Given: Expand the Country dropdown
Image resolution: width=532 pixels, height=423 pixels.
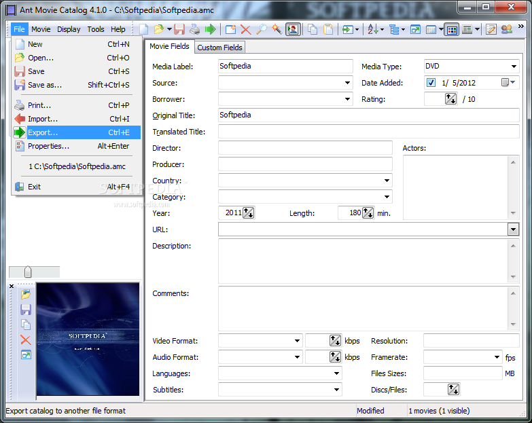Looking at the screenshot, I should point(387,181).
